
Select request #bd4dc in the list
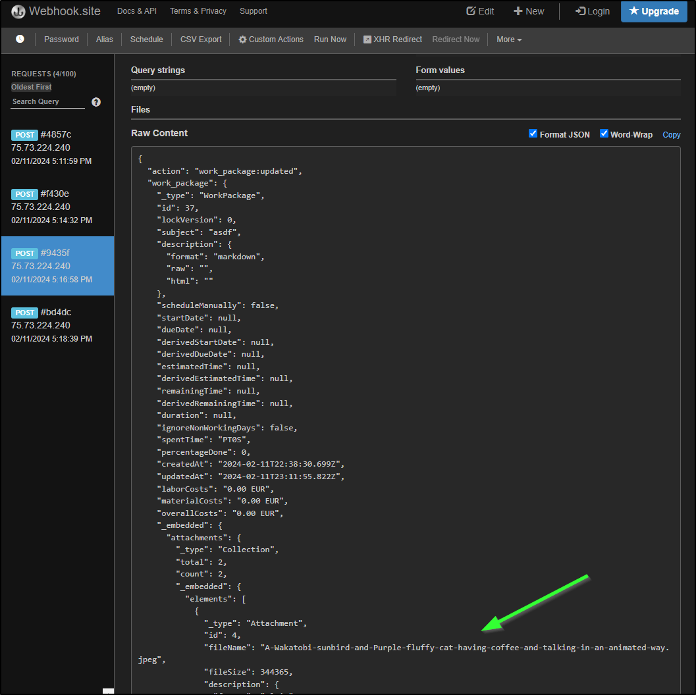click(57, 325)
